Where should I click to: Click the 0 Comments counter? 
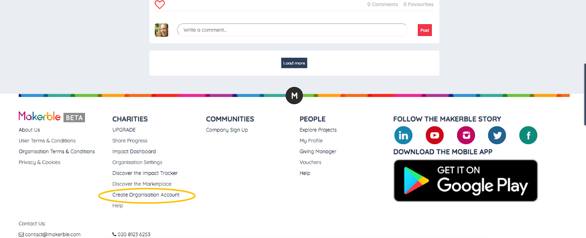click(x=383, y=4)
